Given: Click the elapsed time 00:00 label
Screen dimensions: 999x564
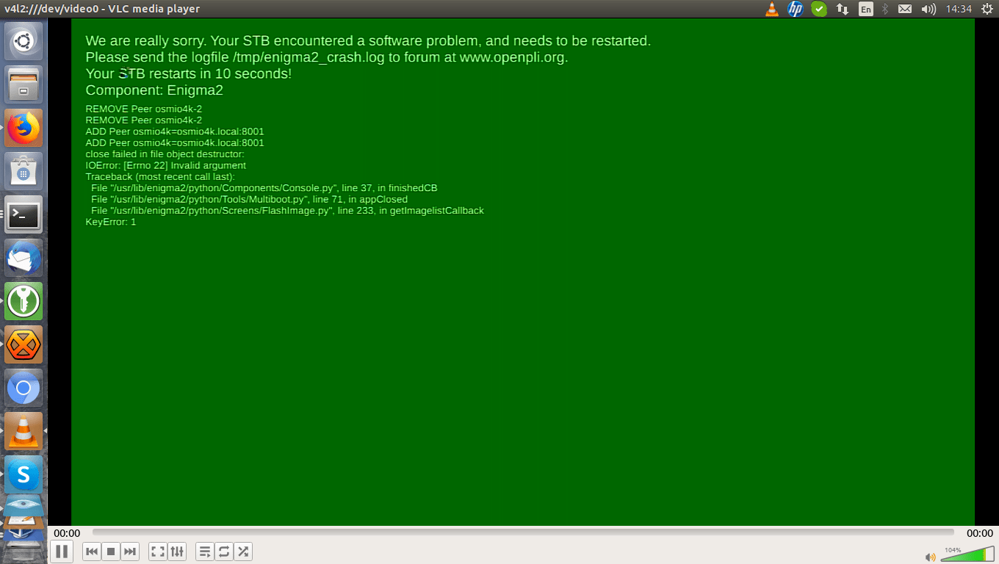Looking at the screenshot, I should click(x=67, y=533).
